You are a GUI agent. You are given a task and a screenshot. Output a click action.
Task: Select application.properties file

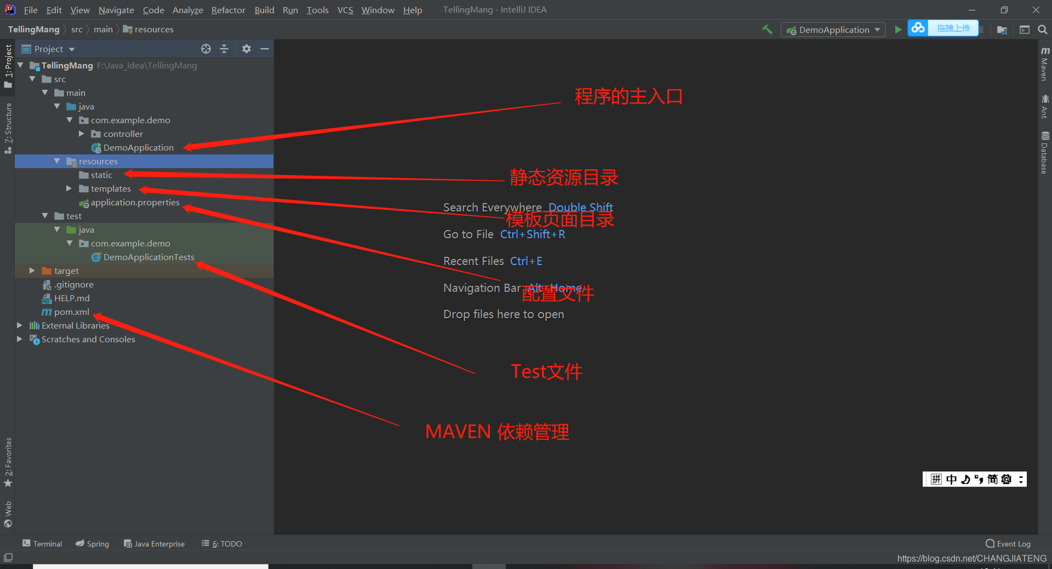tap(129, 202)
